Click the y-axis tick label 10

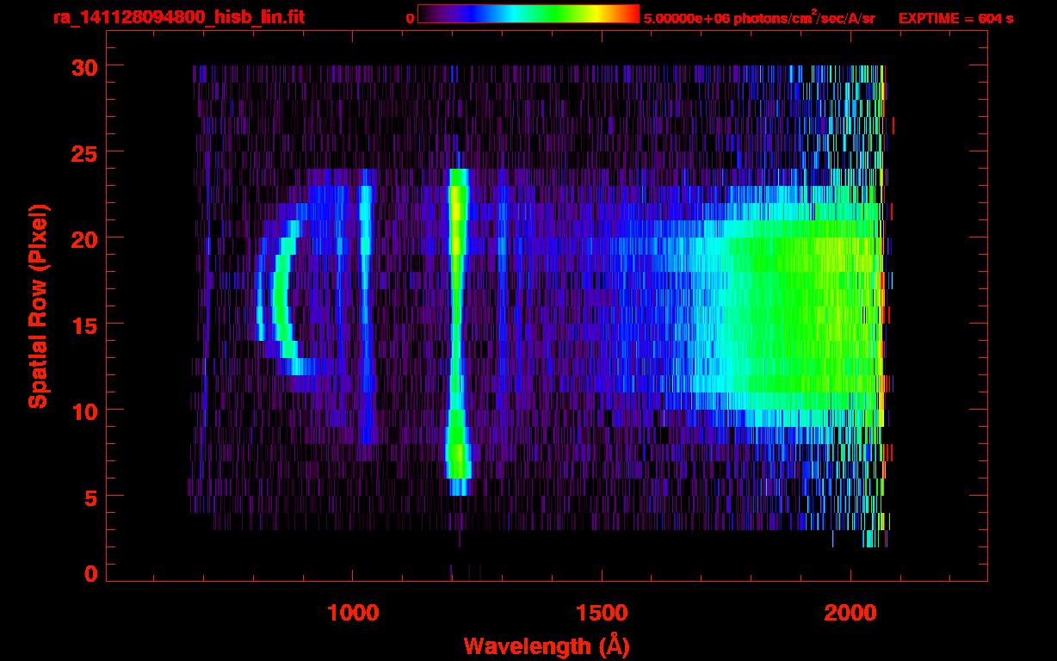coord(84,411)
